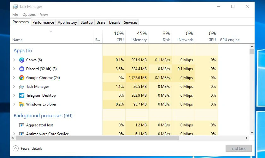Click Telegram Desktop's 202.9 MB memory value
This screenshot has height=158, width=265.
tap(139, 95)
